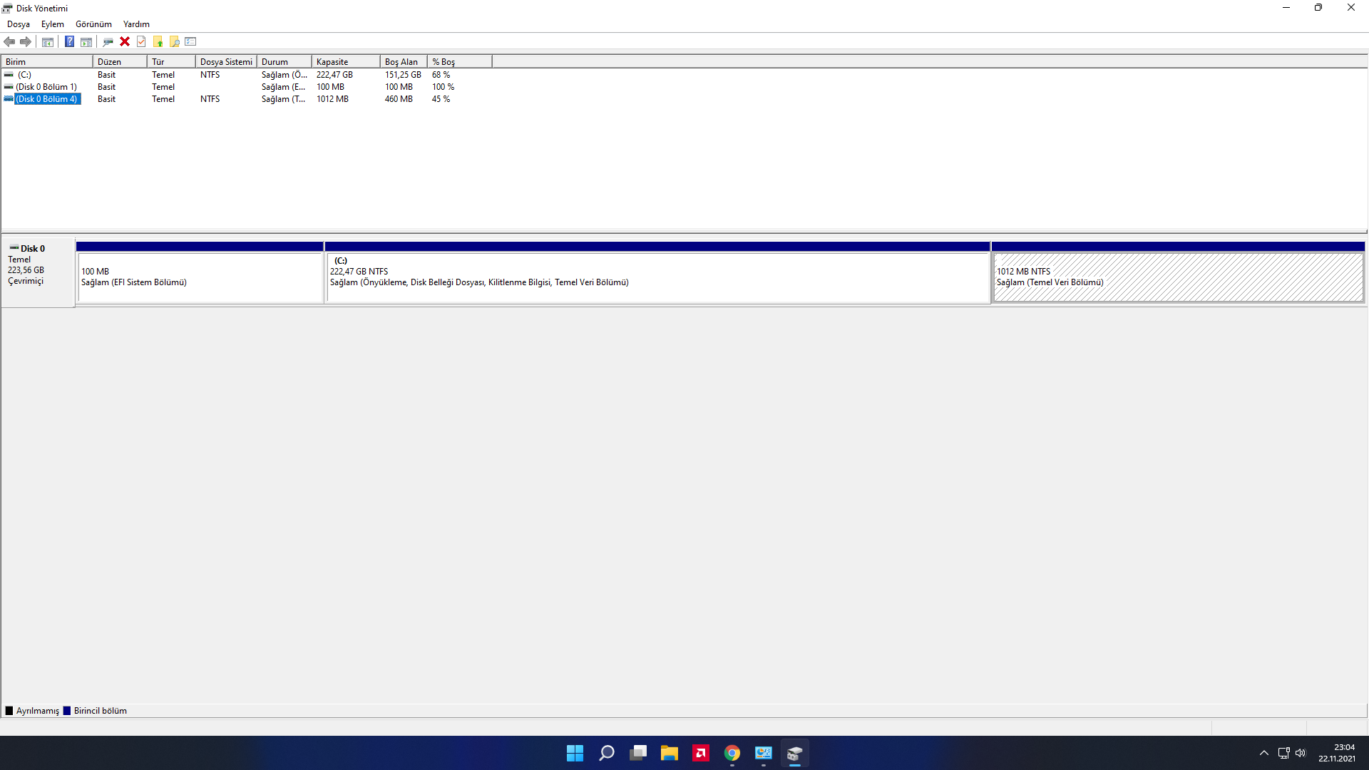
Task: Click the drive connection settings toolbar icon
Action: point(108,41)
